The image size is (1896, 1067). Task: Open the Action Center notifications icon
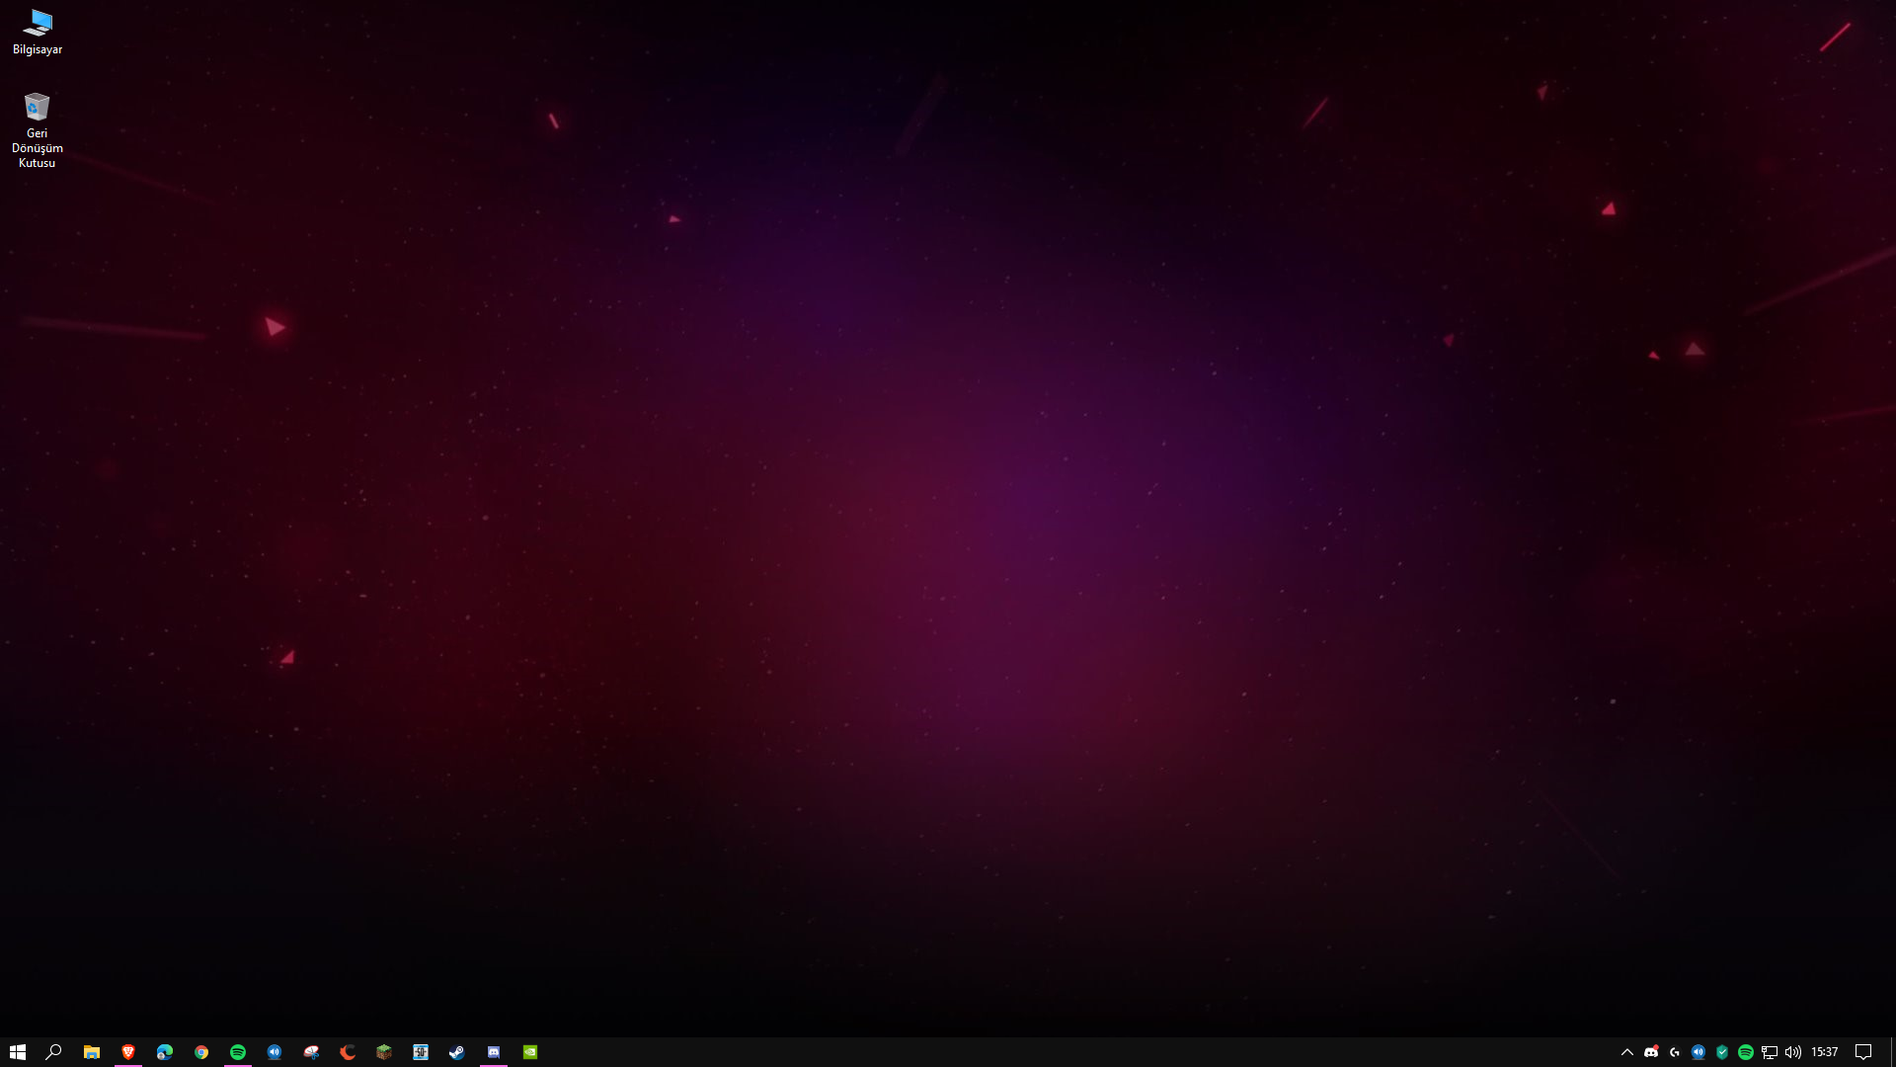click(x=1863, y=1052)
